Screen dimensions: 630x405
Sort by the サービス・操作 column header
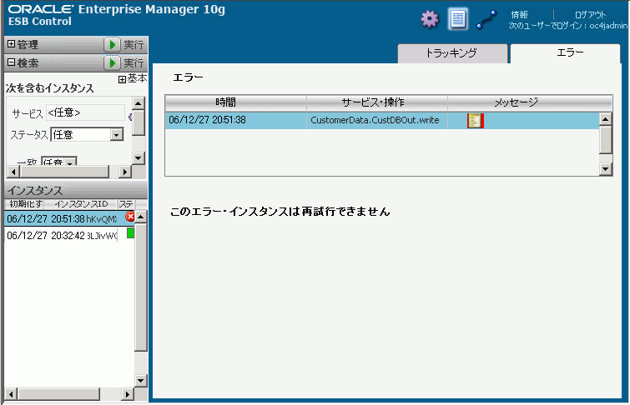tap(377, 102)
